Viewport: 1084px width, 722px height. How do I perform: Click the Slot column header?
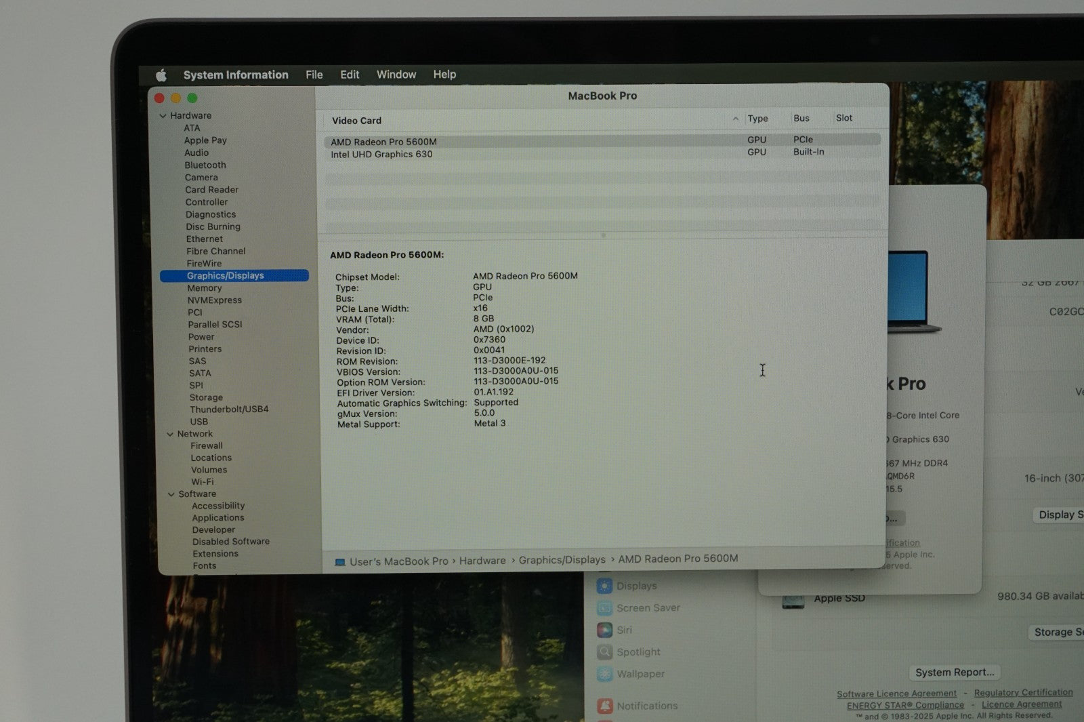(844, 118)
